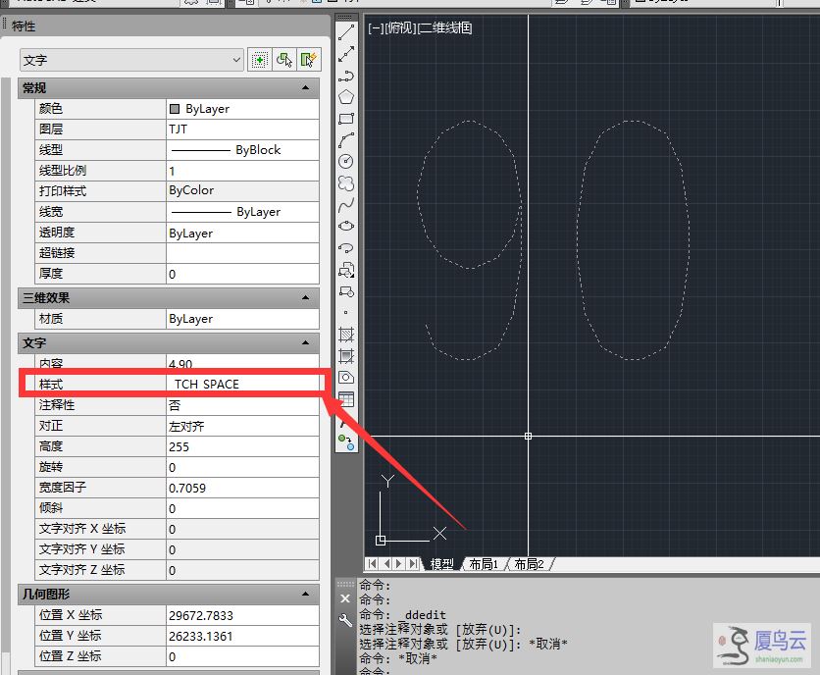Click the 旋转 value field
Image resolution: width=820 pixels, height=675 pixels.
point(242,467)
